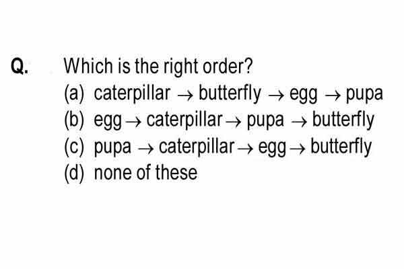Click the word 'egg' in option (c)
The width and height of the screenshot is (404, 269).
coord(272,148)
